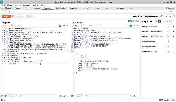The image size is (176, 102).
Task: Open response search help icon
Action: click(72, 96)
